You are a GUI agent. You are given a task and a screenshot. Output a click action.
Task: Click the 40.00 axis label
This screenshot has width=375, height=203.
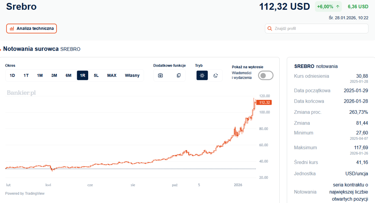tap(263, 161)
